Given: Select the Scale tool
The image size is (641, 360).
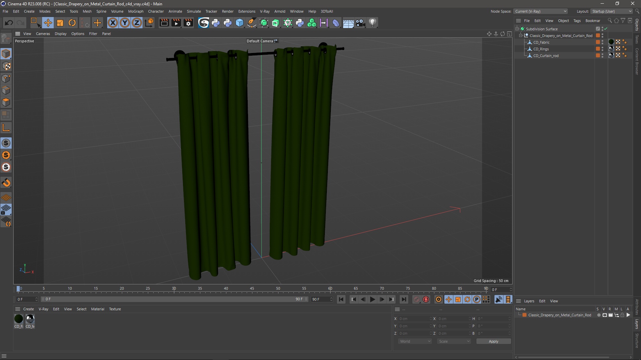Looking at the screenshot, I should coord(60,23).
